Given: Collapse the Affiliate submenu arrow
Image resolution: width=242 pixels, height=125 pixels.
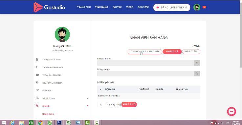Looking at the screenshot, I should click(x=87, y=106).
